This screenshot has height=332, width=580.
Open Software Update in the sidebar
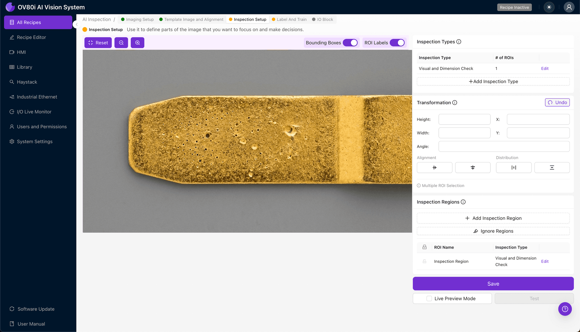(38, 309)
